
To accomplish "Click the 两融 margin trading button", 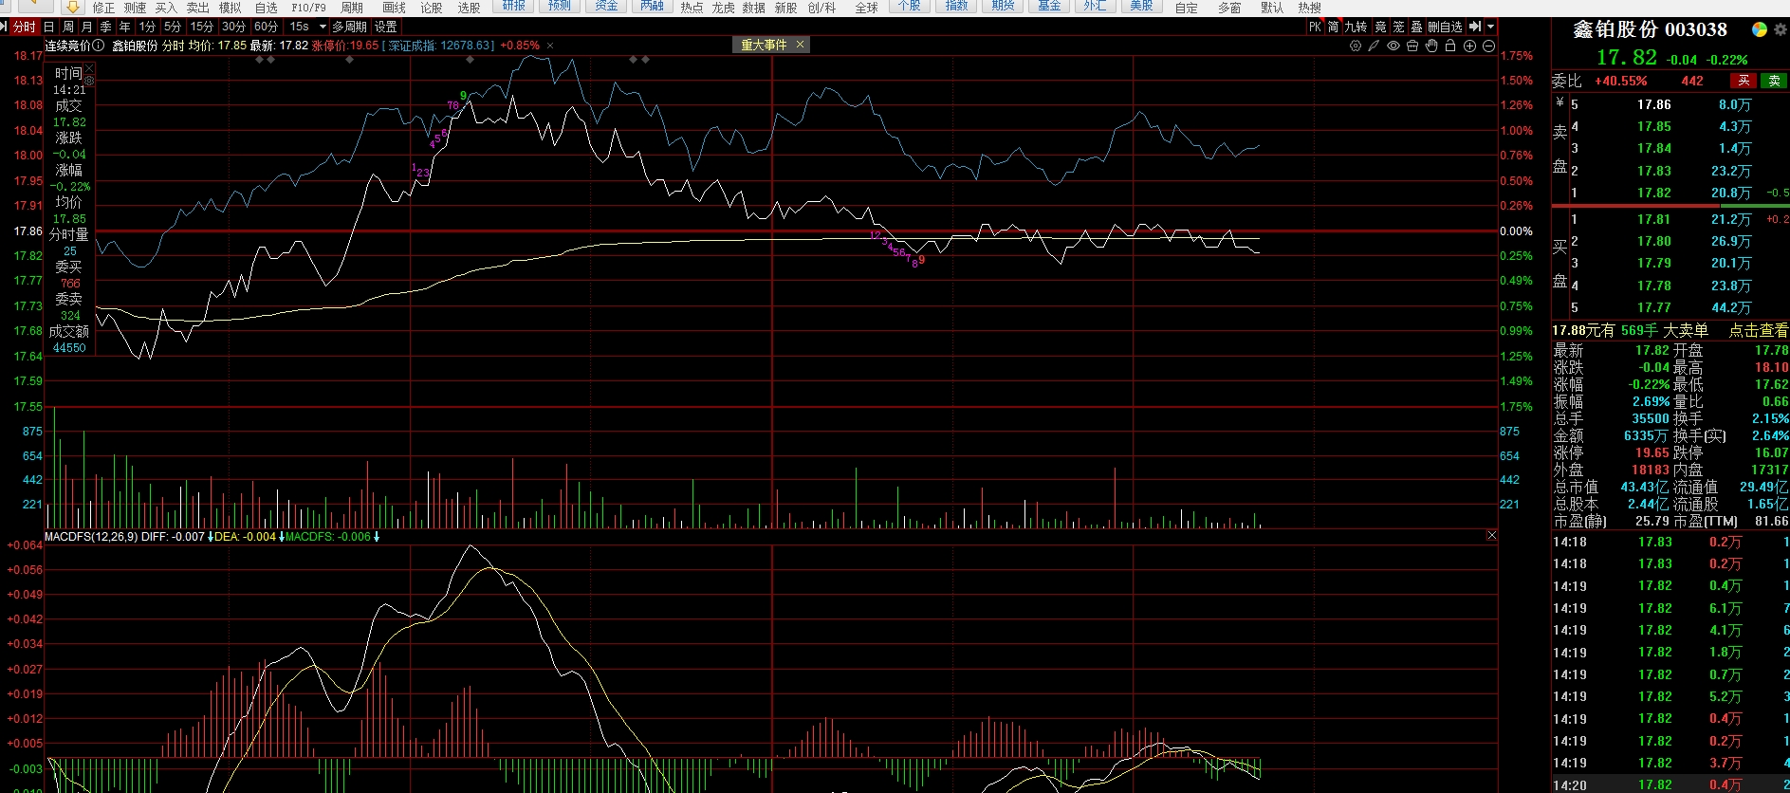I will coord(652,6).
